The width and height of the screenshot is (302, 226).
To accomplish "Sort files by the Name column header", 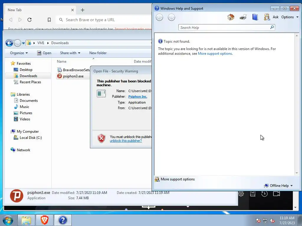I will (x=62, y=62).
